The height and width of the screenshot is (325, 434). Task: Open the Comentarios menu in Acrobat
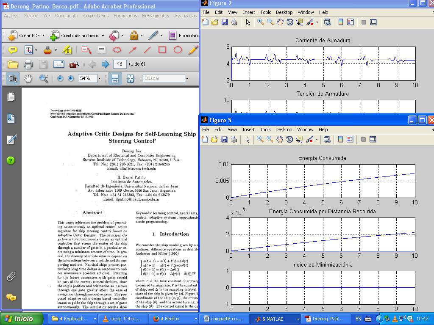(x=96, y=16)
